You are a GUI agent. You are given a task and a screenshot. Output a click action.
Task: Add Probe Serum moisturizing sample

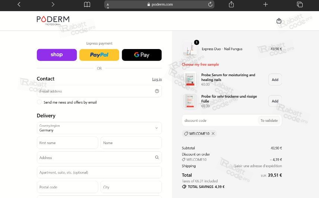coord(275,79)
